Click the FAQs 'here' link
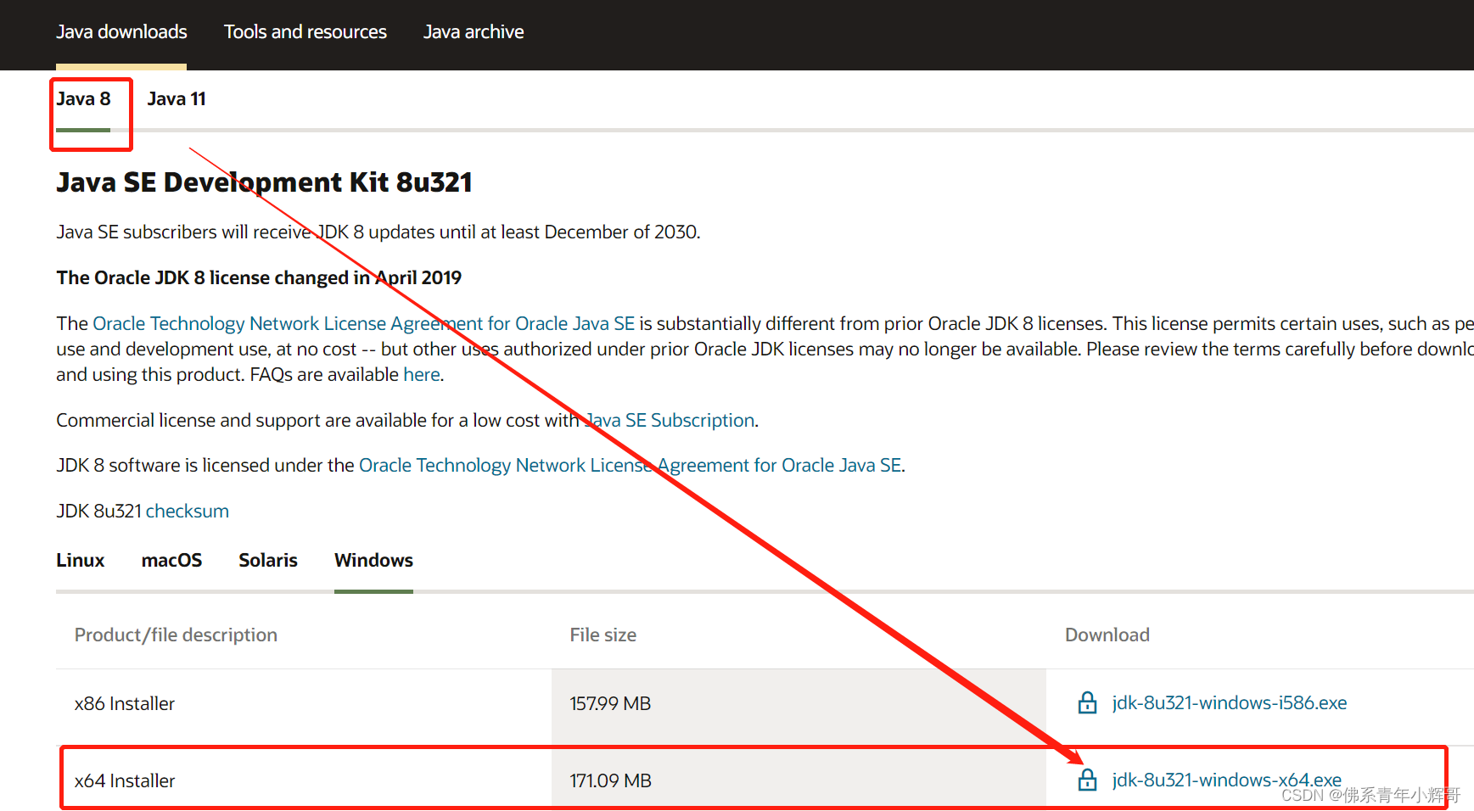 [422, 375]
